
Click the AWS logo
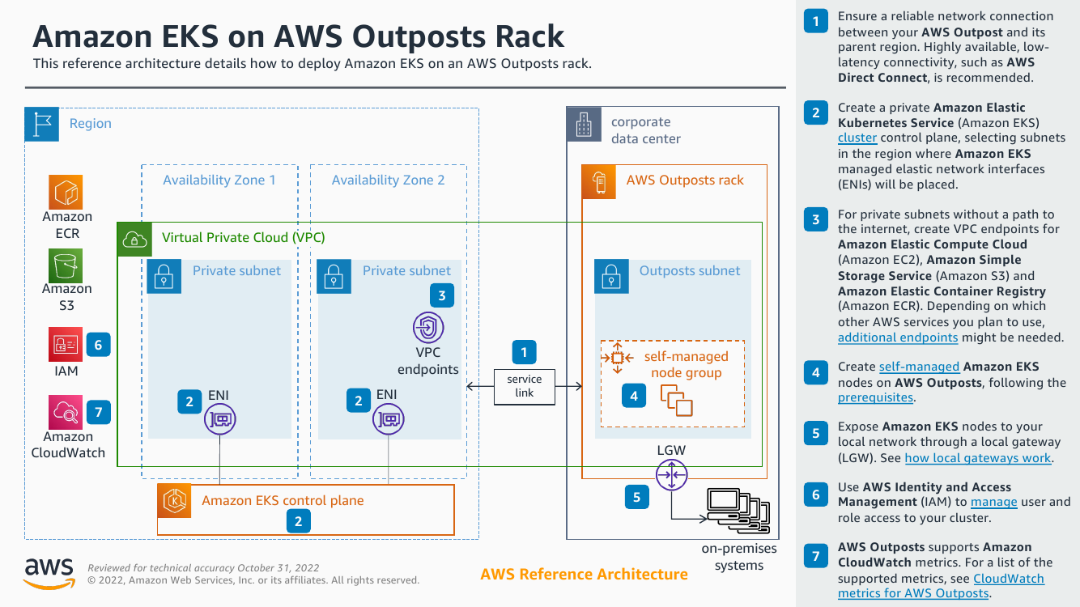(x=49, y=573)
